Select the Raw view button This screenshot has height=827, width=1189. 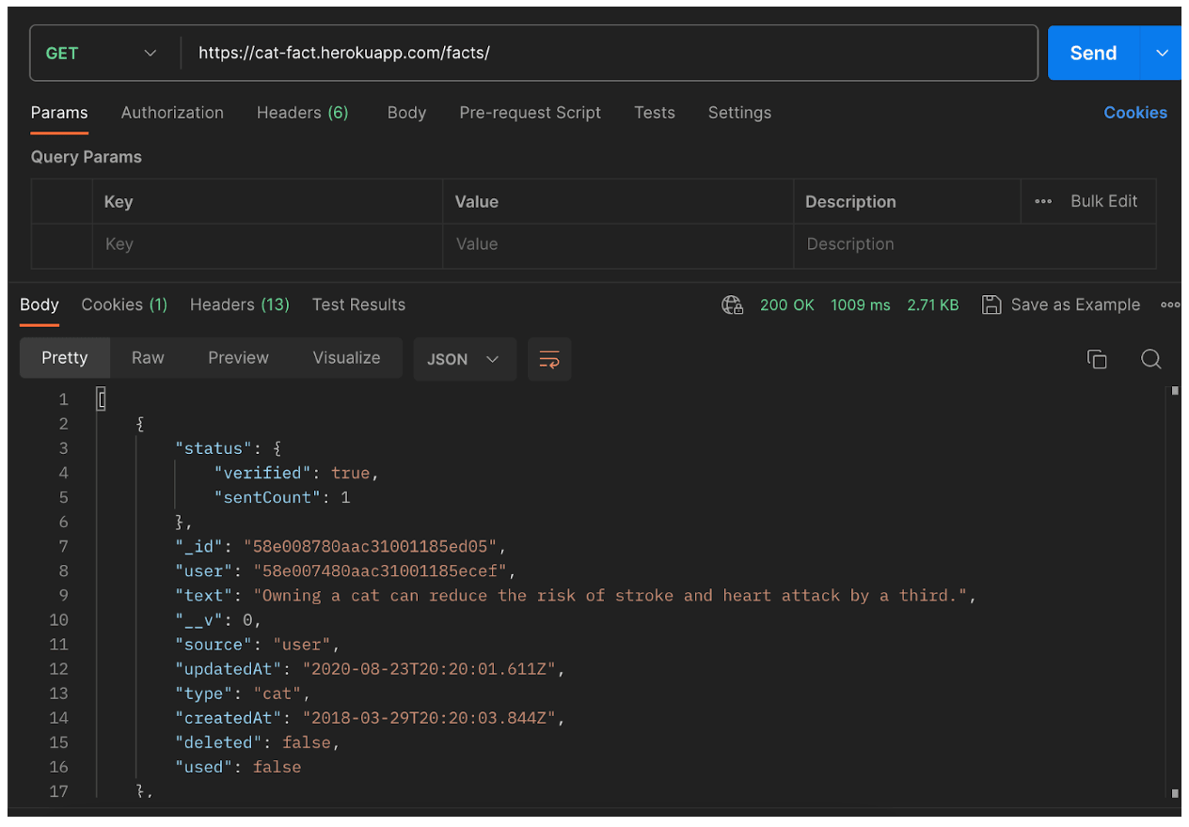tap(148, 358)
